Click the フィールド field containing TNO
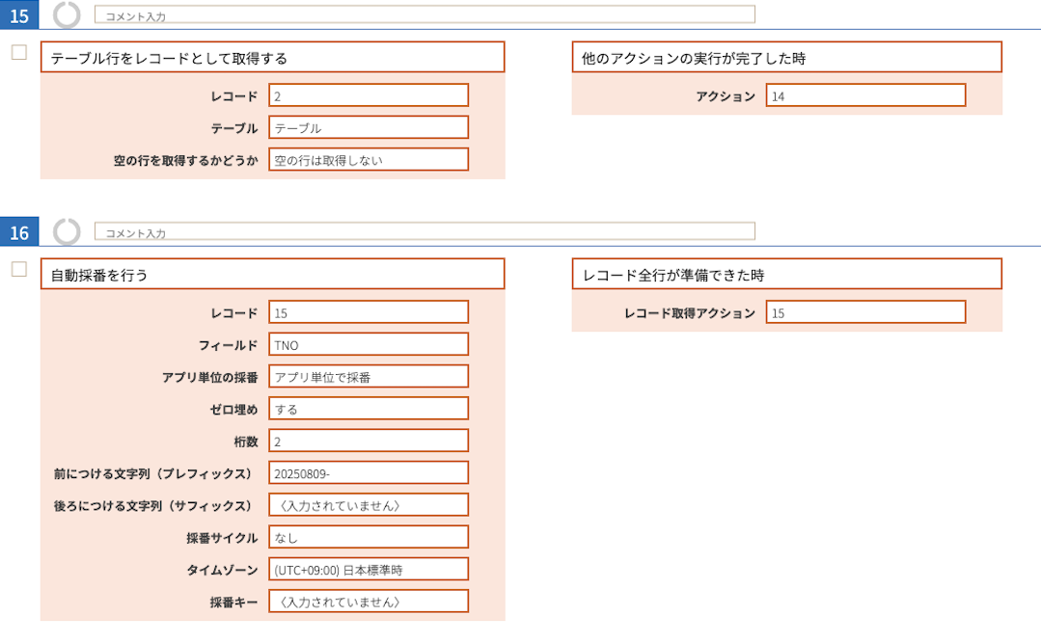 [369, 344]
